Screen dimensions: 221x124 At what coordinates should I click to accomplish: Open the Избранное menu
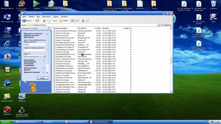pyautogui.click(x=46, y=17)
